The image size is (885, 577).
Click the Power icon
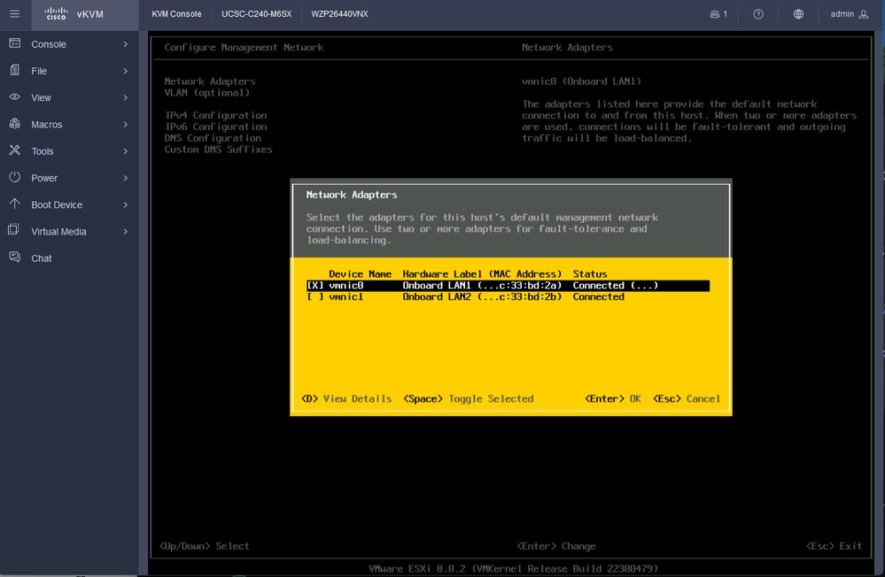15,177
